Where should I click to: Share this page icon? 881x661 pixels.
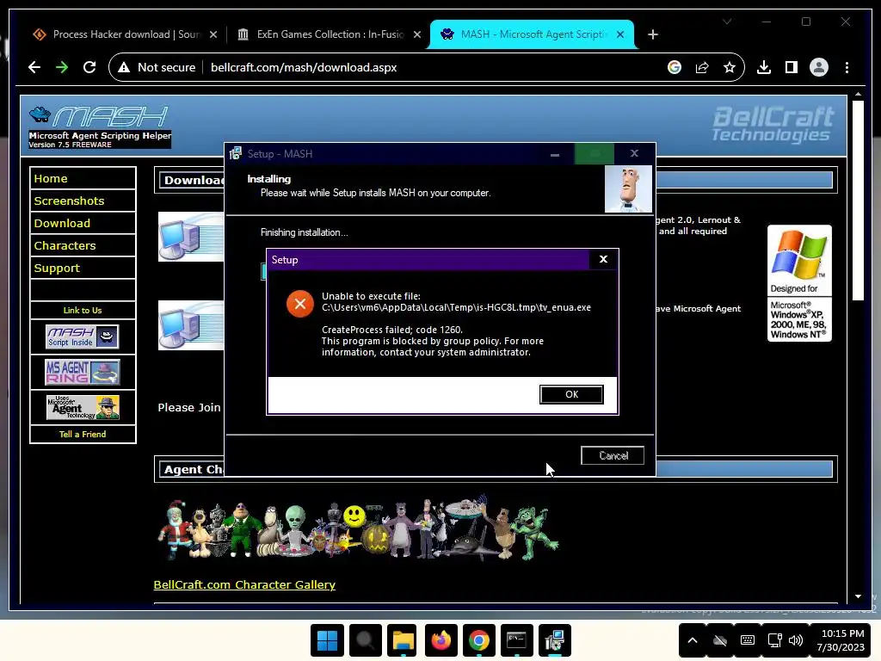click(702, 67)
